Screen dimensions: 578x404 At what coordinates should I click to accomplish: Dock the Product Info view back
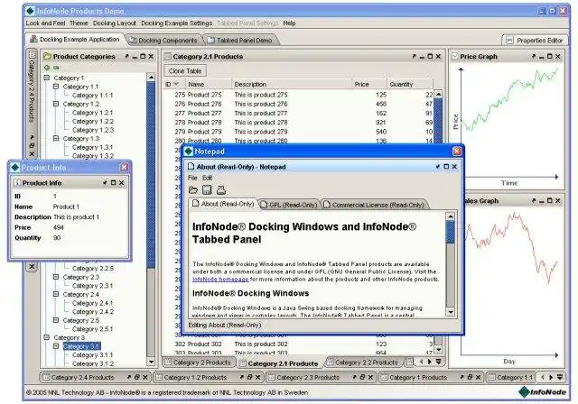pyautogui.click(x=105, y=183)
